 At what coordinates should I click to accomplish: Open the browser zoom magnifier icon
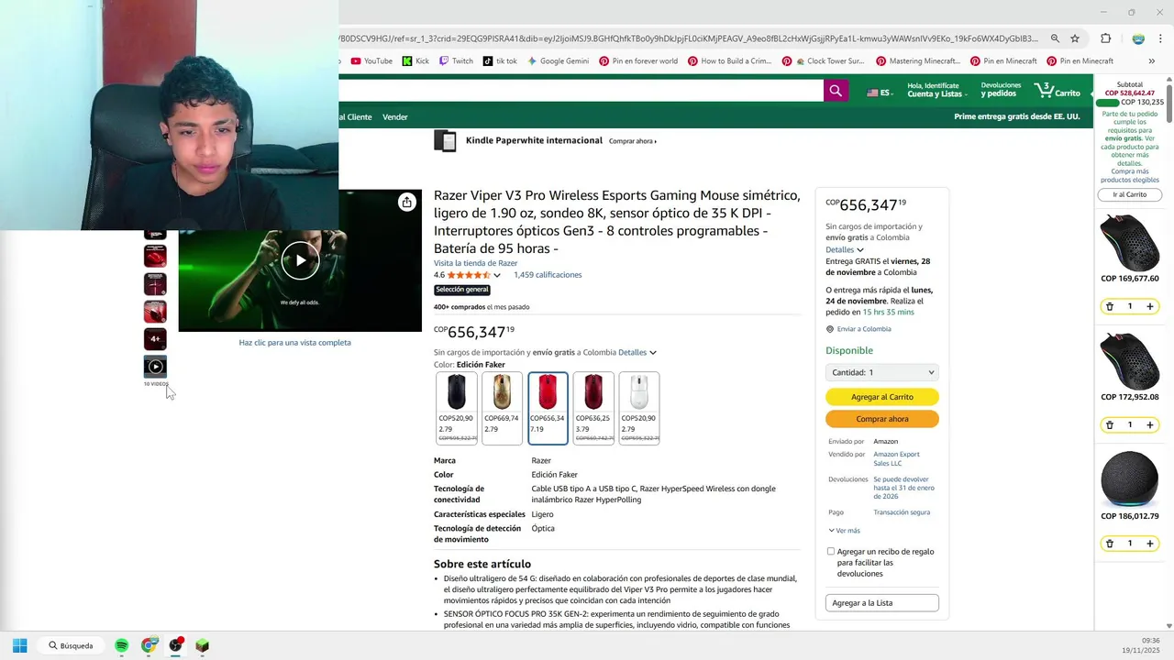(x=1055, y=38)
